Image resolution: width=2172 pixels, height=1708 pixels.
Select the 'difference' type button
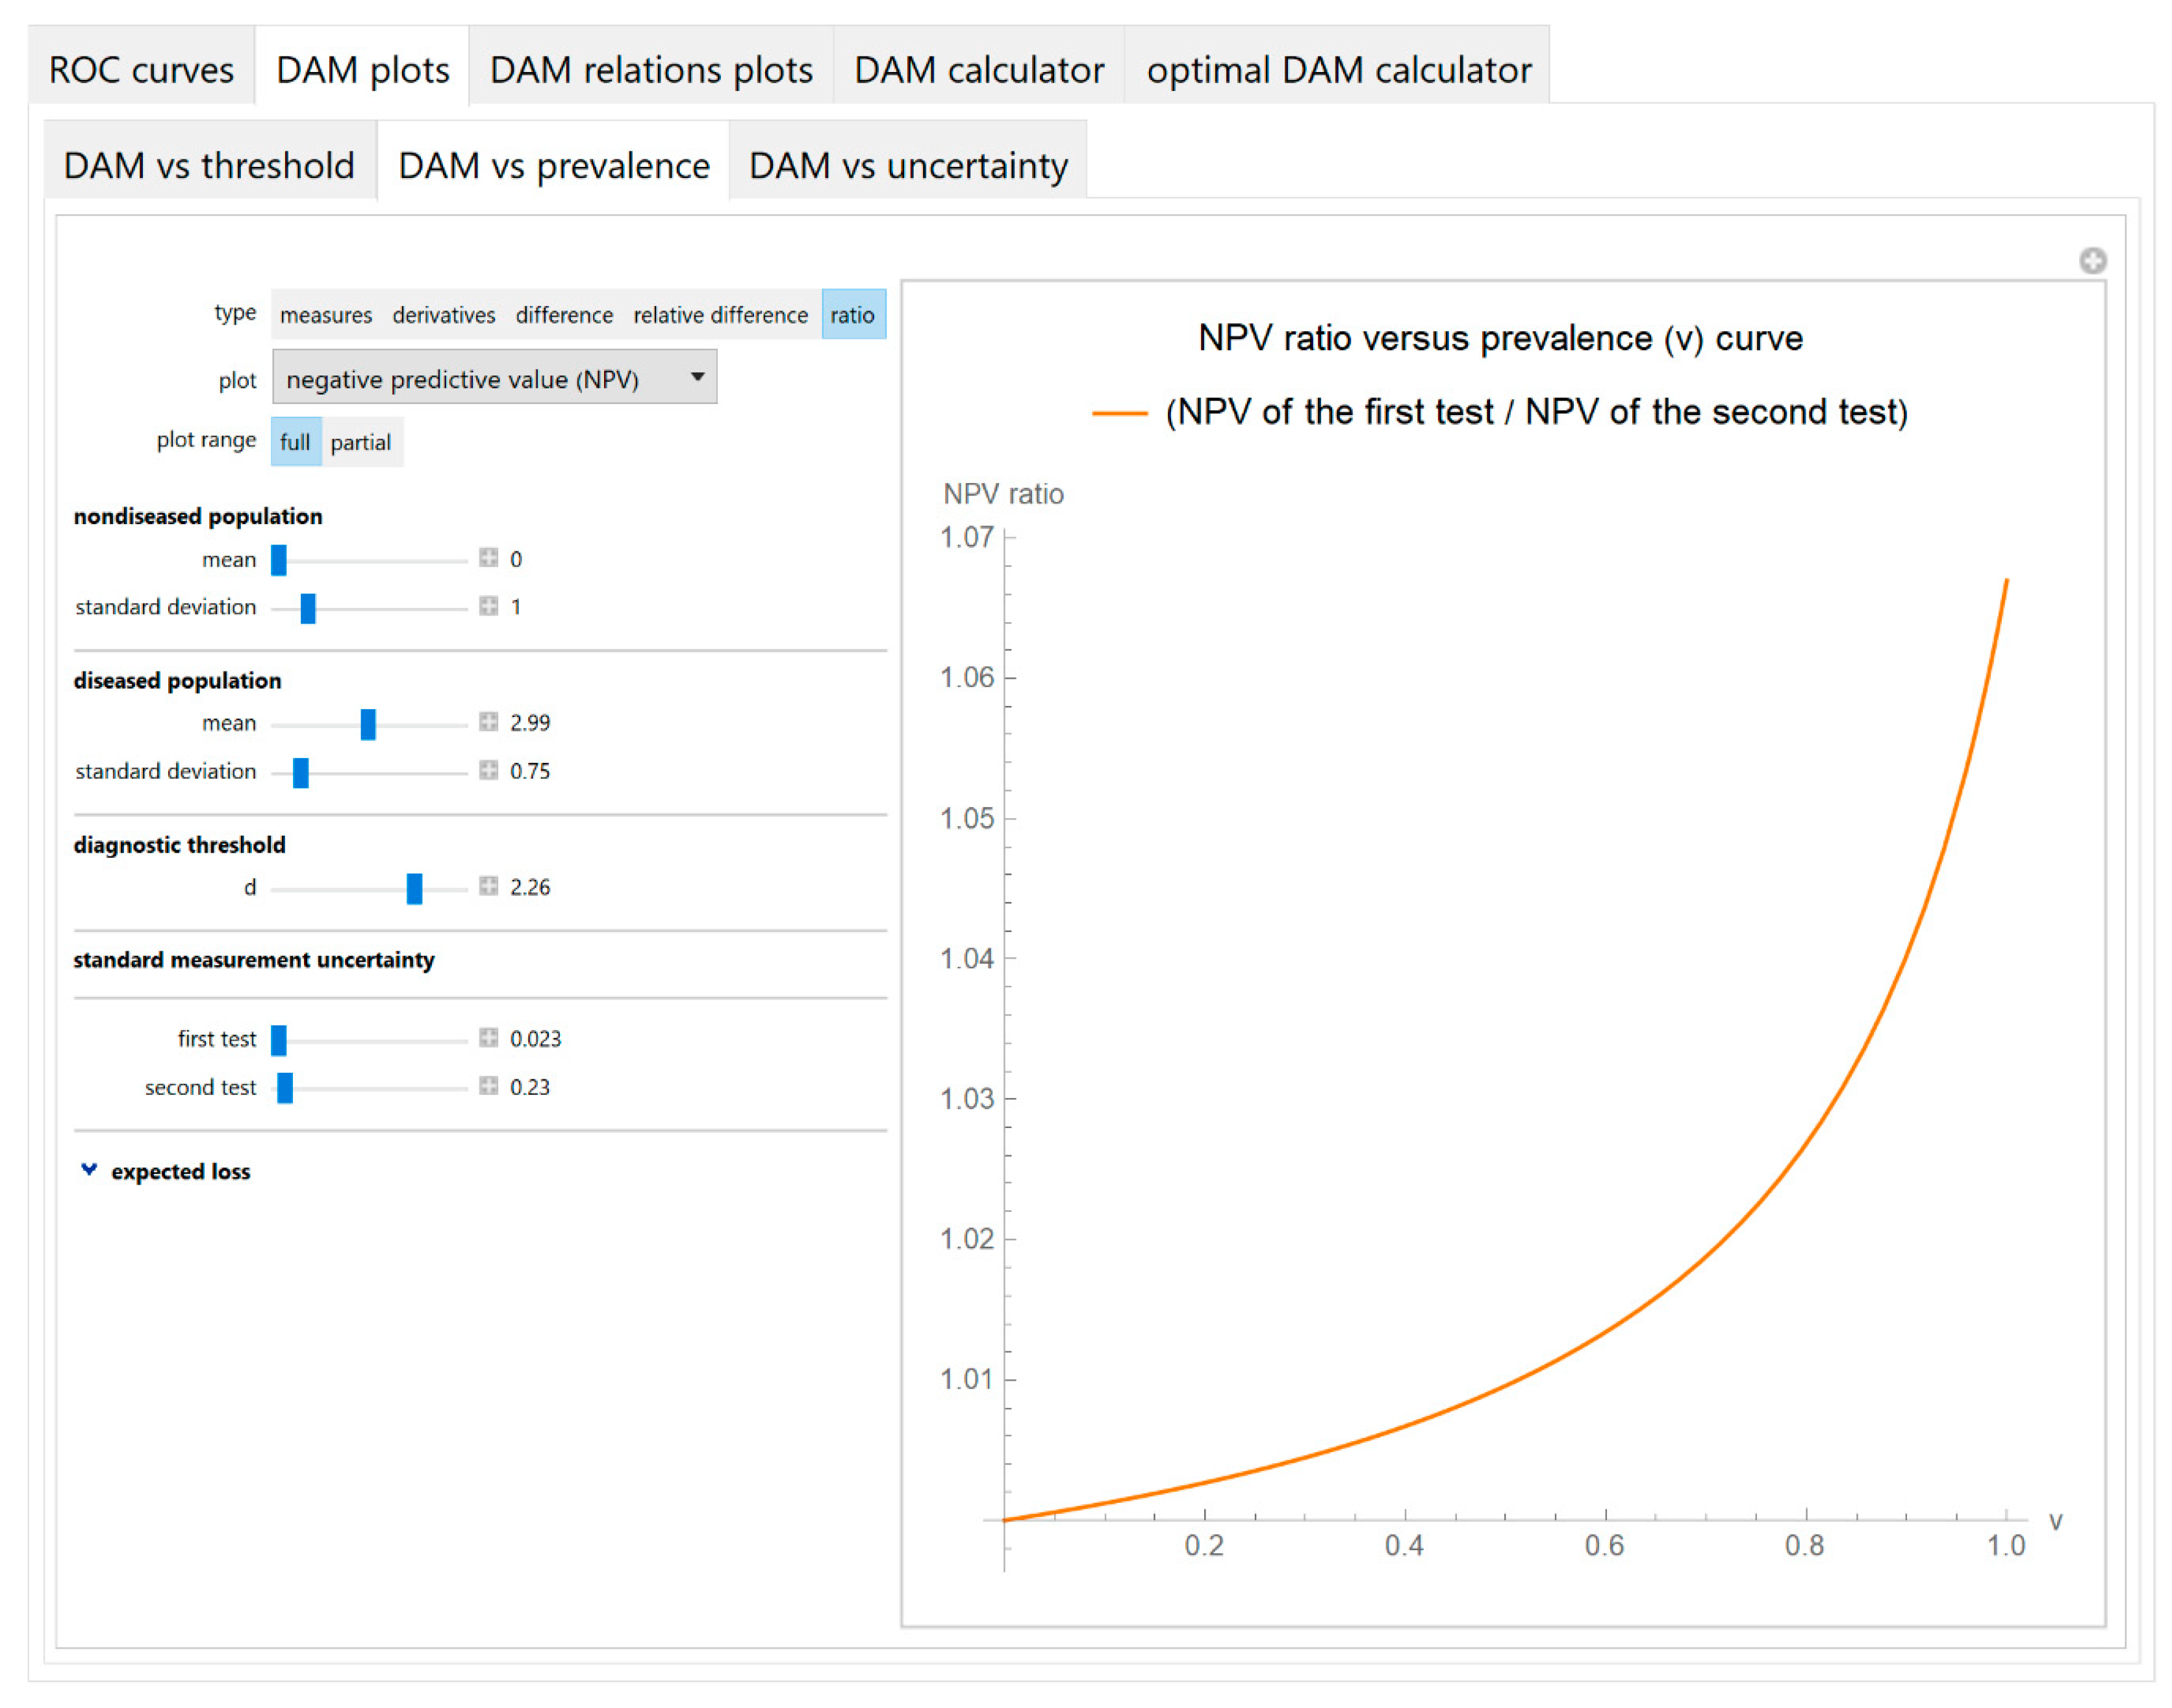point(564,315)
